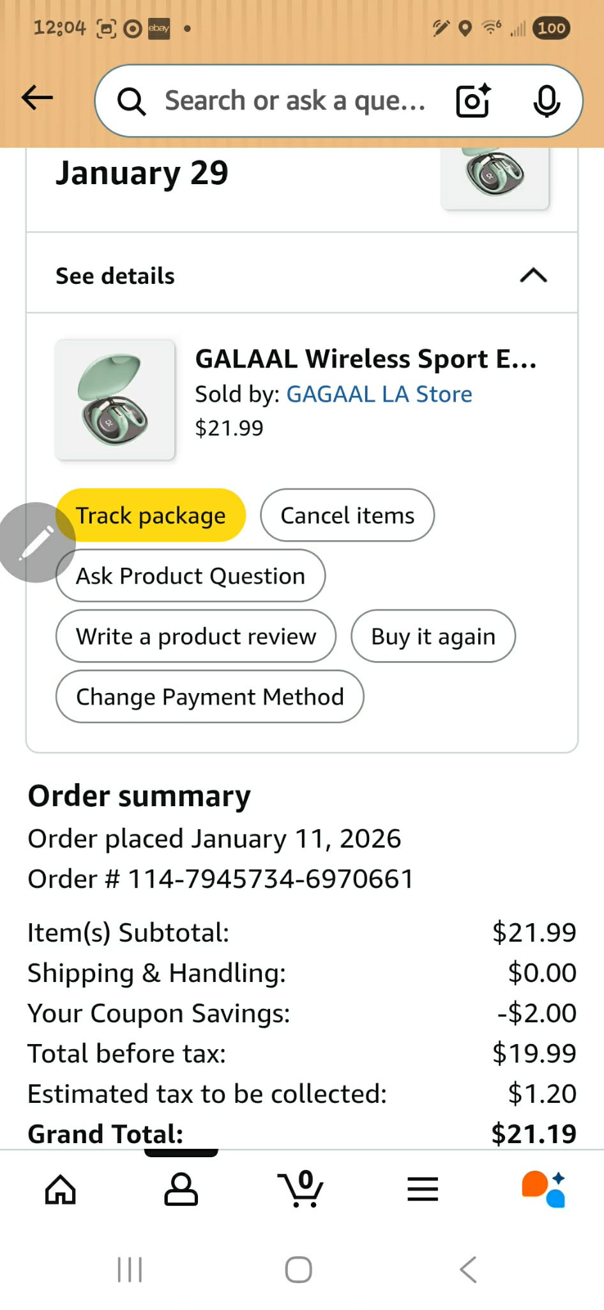Focus the search input field
604x1310 pixels.
pyautogui.click(x=294, y=101)
